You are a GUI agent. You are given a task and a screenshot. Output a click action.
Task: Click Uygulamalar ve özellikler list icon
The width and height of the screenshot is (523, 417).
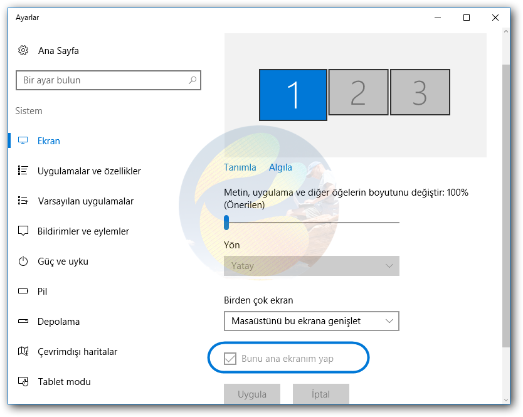(x=23, y=171)
